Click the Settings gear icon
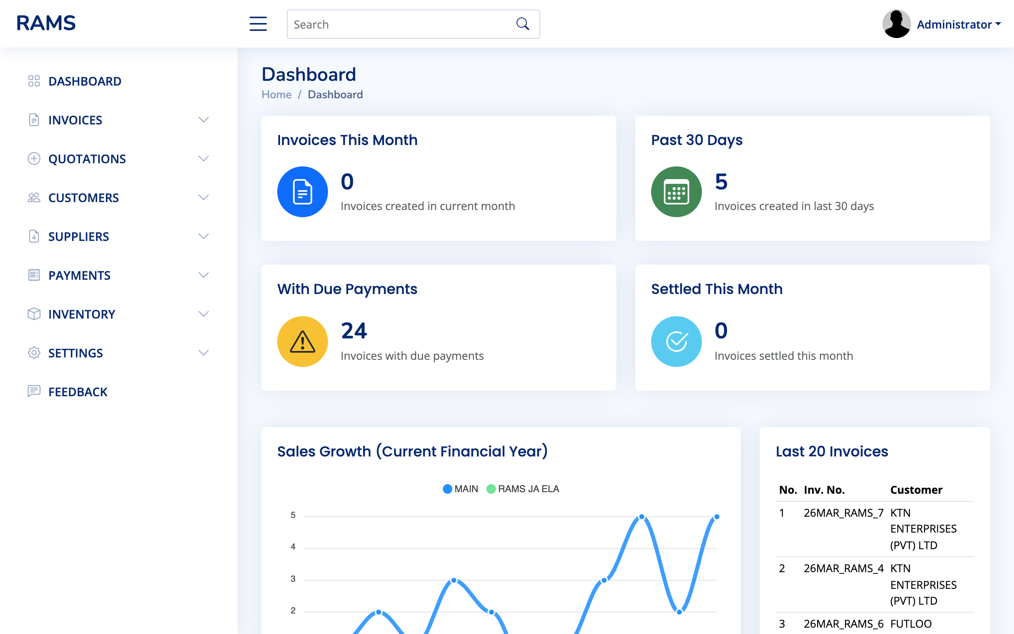The image size is (1014, 634). [x=34, y=353]
